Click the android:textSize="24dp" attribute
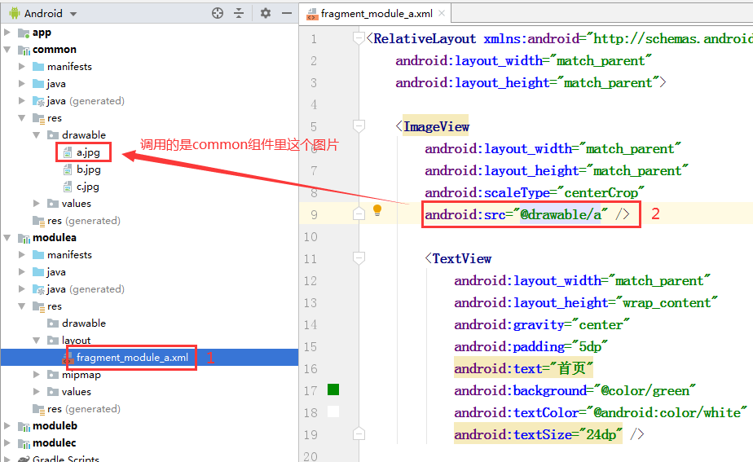Image resolution: width=753 pixels, height=462 pixels. pos(539,434)
